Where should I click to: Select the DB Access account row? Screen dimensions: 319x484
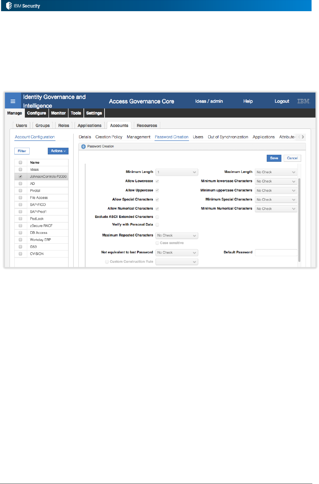(41, 233)
